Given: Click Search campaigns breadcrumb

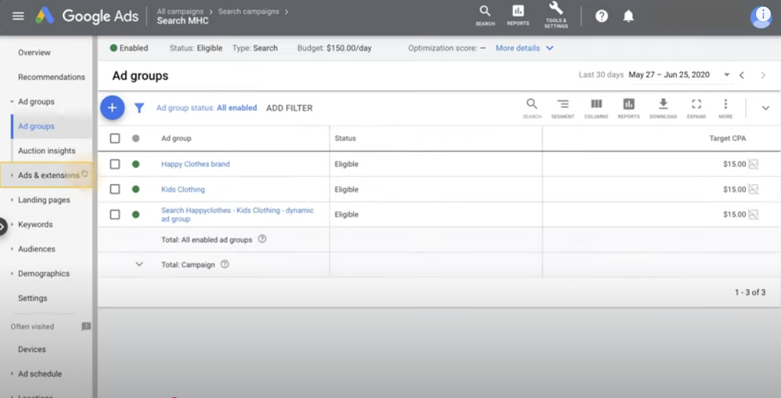Looking at the screenshot, I should [247, 11].
